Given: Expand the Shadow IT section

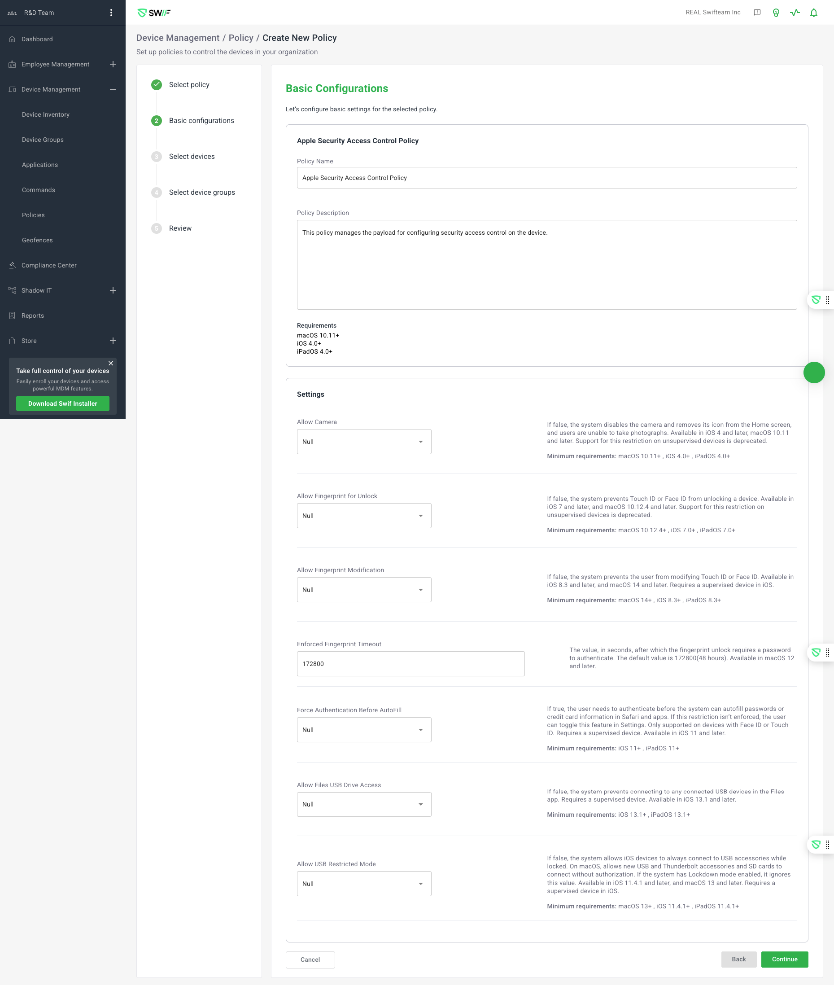Looking at the screenshot, I should (113, 290).
